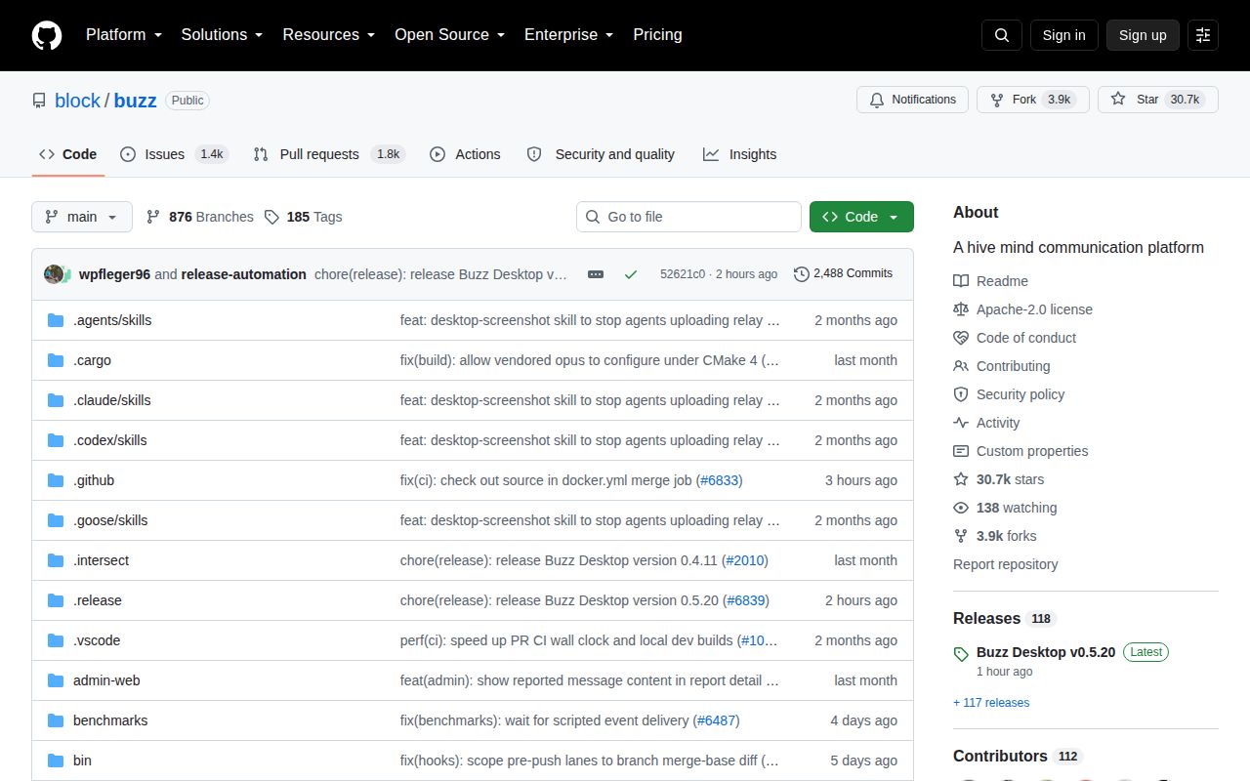Switch to the Issues tab

174,154
